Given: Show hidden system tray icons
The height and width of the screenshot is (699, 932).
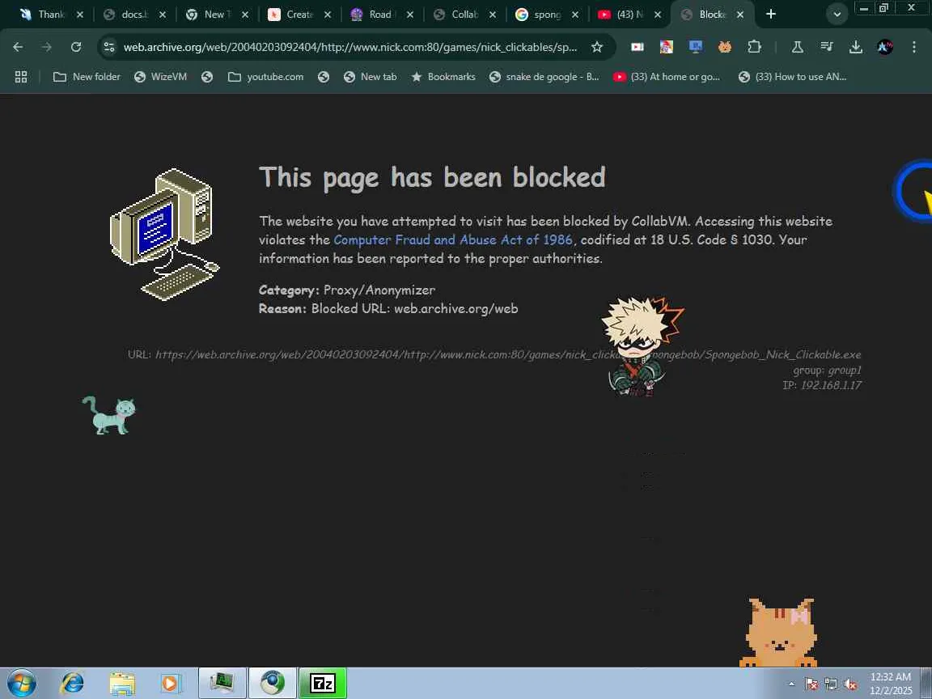Looking at the screenshot, I should click(791, 684).
